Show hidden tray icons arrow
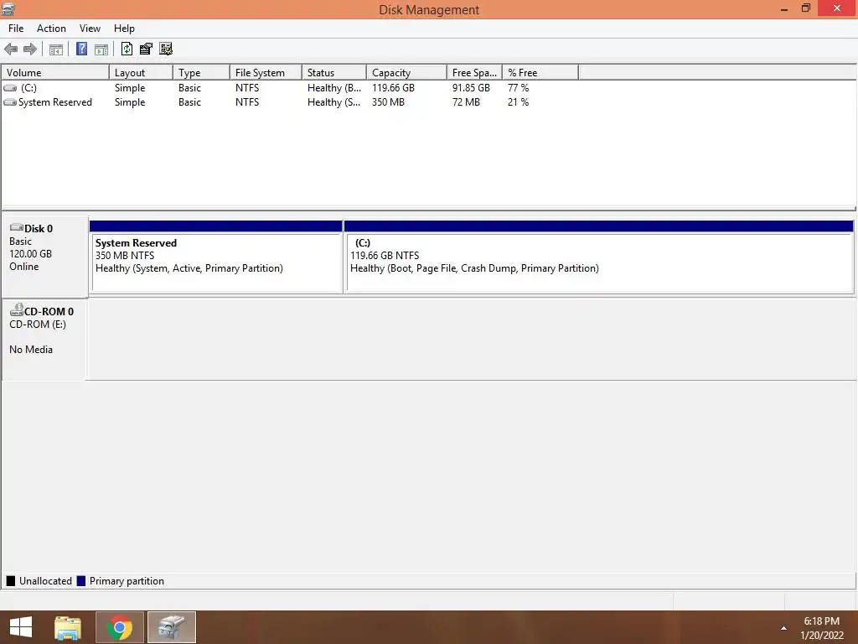This screenshot has width=858, height=644. (x=783, y=628)
